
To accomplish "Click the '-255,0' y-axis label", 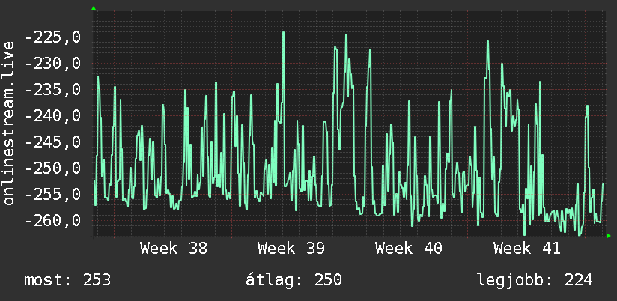I will click(x=52, y=195).
